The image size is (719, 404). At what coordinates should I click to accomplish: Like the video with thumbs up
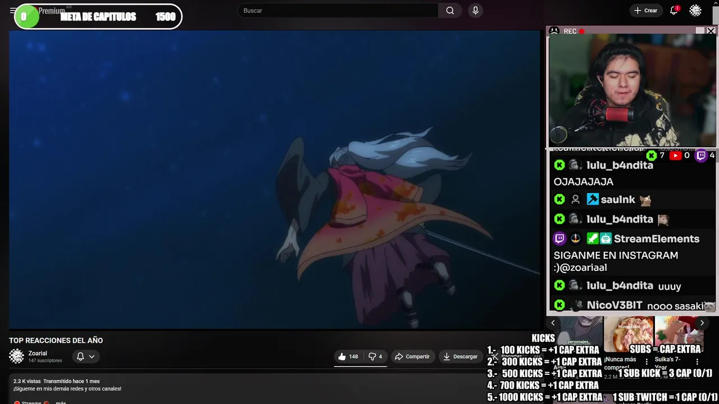pyautogui.click(x=348, y=356)
